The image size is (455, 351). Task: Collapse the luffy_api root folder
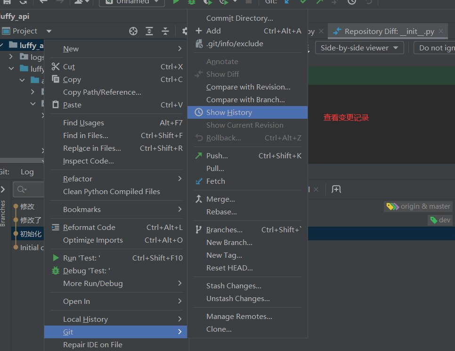pyautogui.click(x=2, y=45)
